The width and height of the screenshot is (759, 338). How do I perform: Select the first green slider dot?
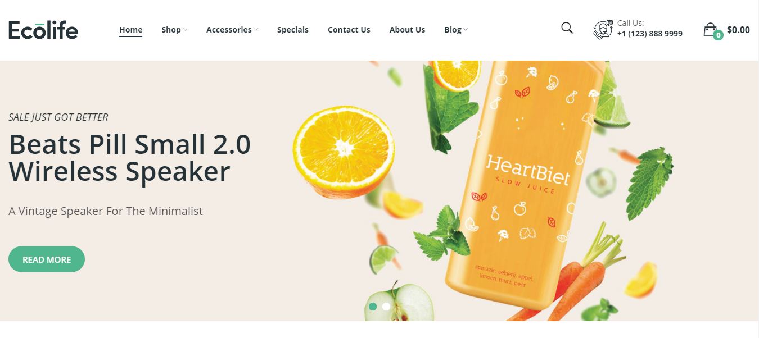pos(372,307)
